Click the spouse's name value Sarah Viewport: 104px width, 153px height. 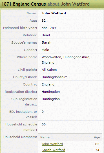coord(47,42)
